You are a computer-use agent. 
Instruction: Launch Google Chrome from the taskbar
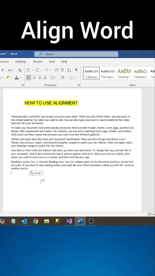pyautogui.click(x=36, y=221)
